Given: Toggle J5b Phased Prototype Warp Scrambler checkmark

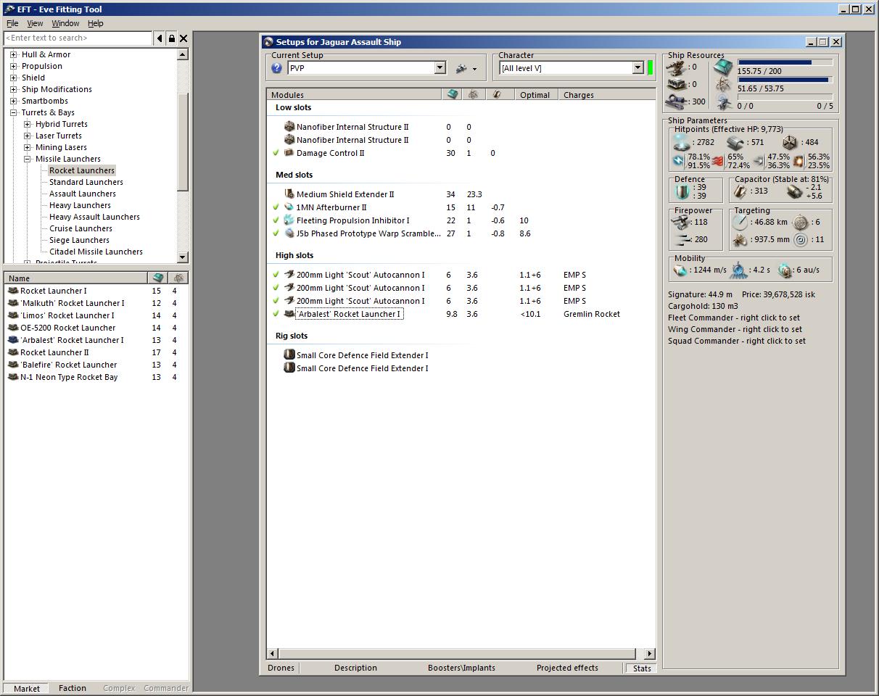Looking at the screenshot, I should (276, 233).
